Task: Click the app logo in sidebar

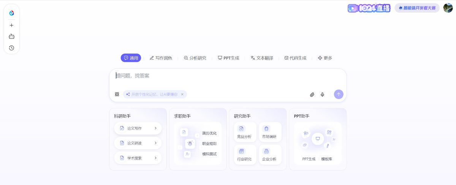Action: [11, 13]
